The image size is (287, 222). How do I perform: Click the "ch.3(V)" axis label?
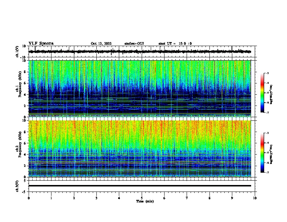17,186
